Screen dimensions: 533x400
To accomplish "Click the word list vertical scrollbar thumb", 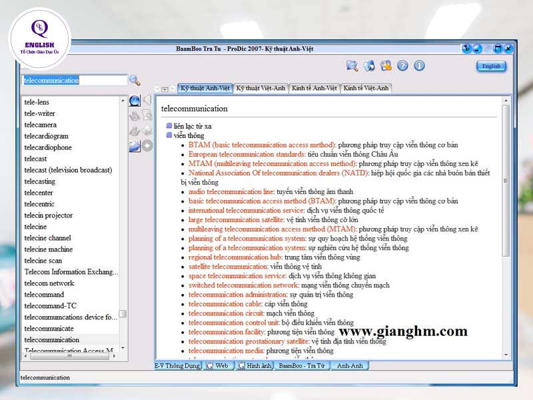I will click(123, 313).
